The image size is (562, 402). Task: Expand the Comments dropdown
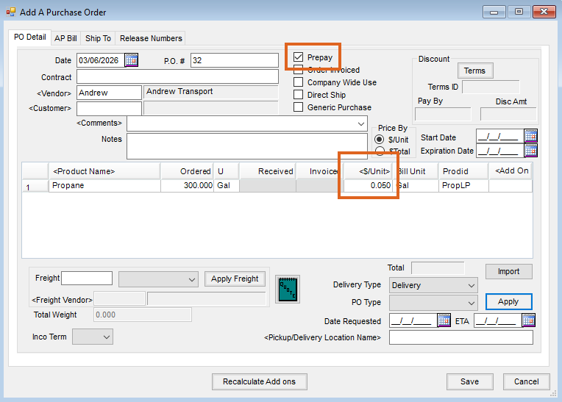[360, 124]
